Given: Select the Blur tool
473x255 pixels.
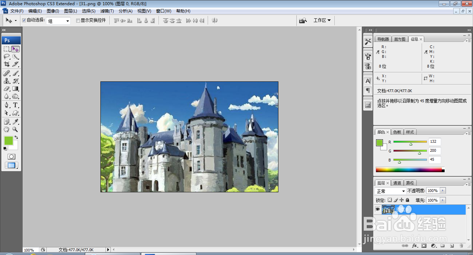Looking at the screenshot, I should (7, 96).
